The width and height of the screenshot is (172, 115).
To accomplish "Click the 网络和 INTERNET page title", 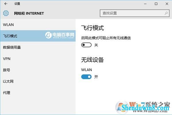I will click(29, 13).
